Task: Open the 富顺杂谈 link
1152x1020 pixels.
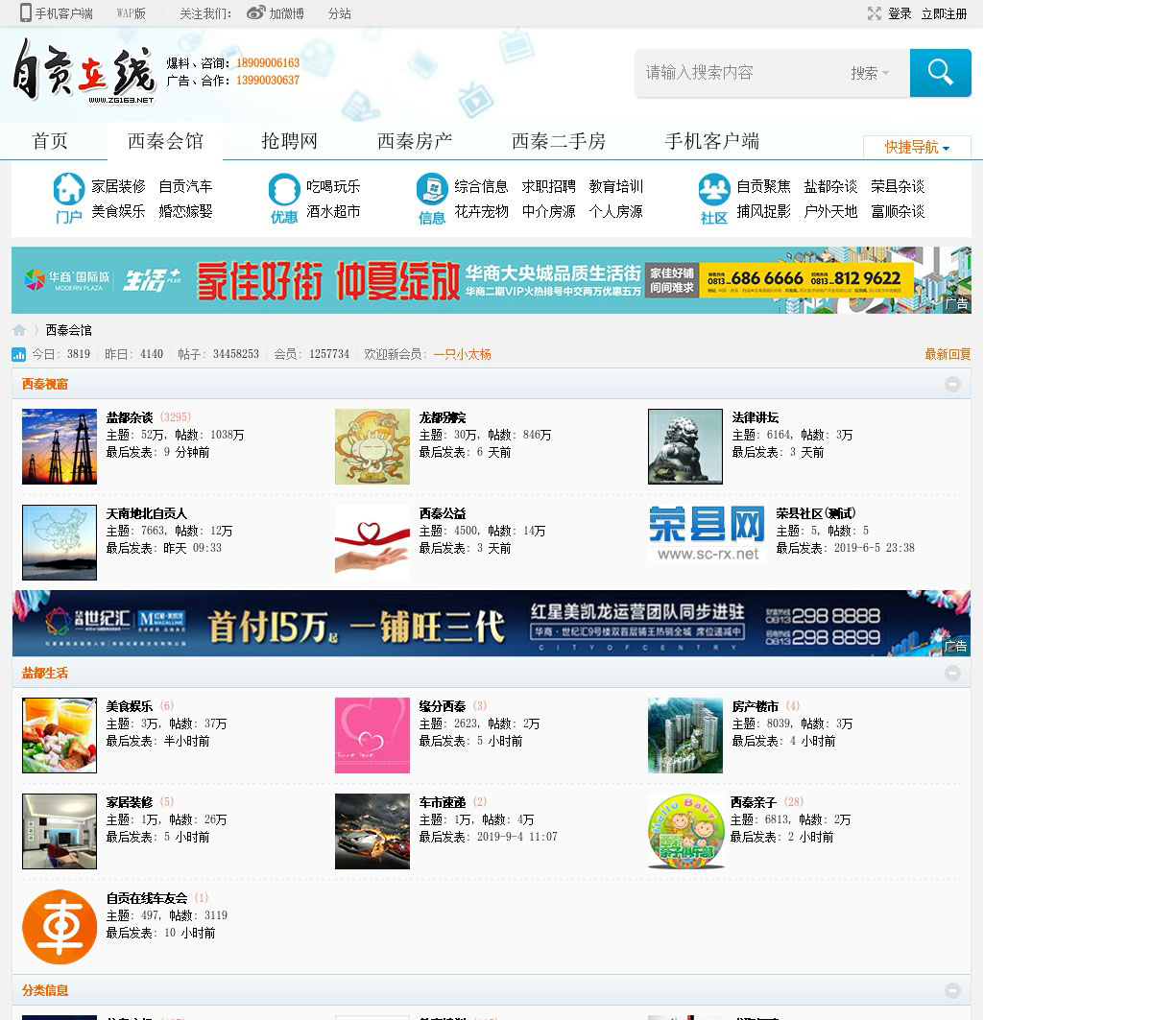Action: [x=898, y=211]
